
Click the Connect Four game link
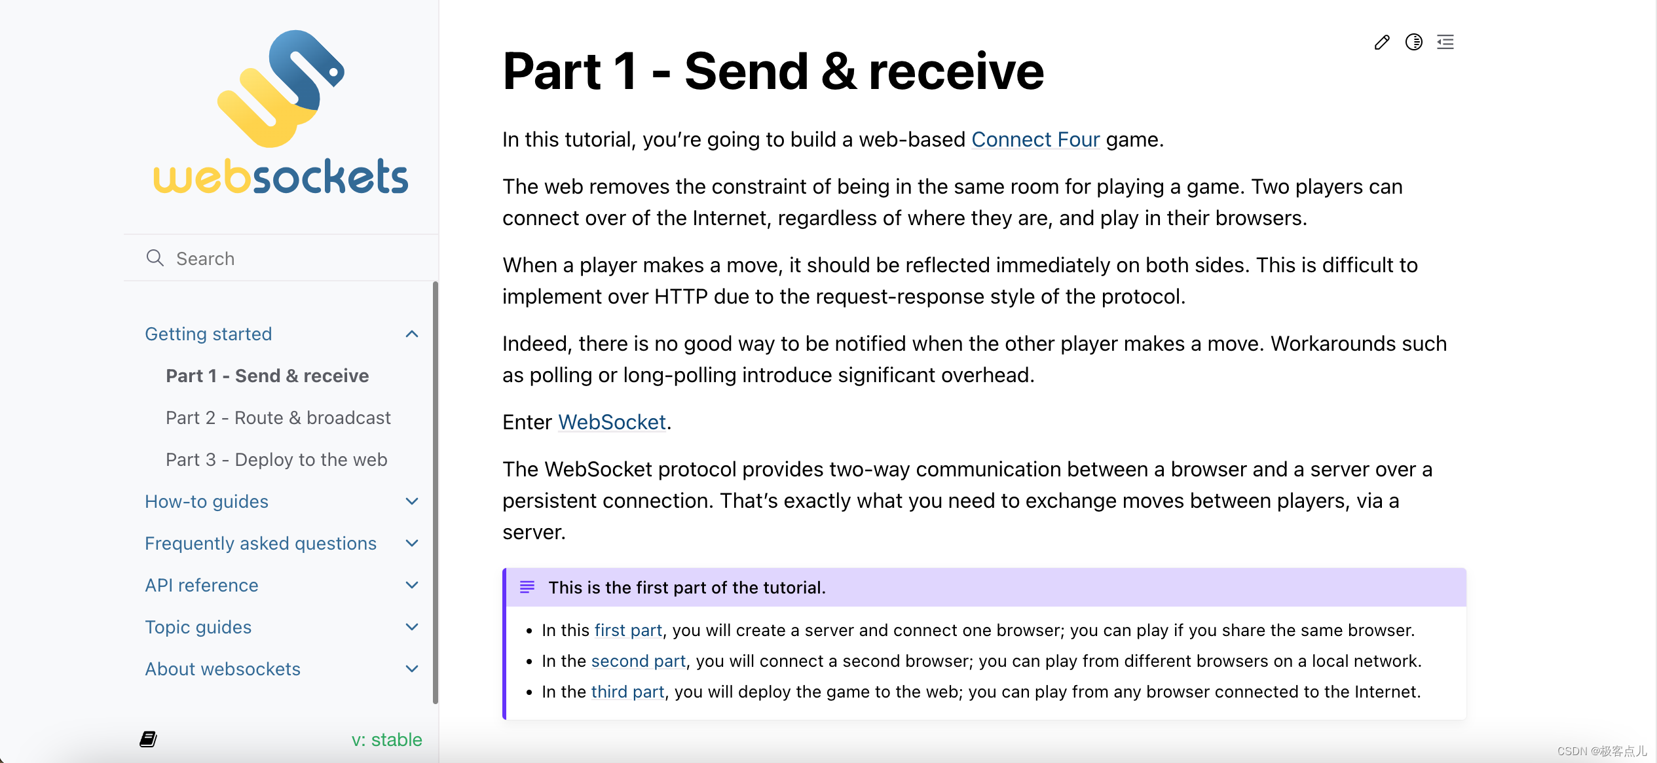click(1035, 138)
